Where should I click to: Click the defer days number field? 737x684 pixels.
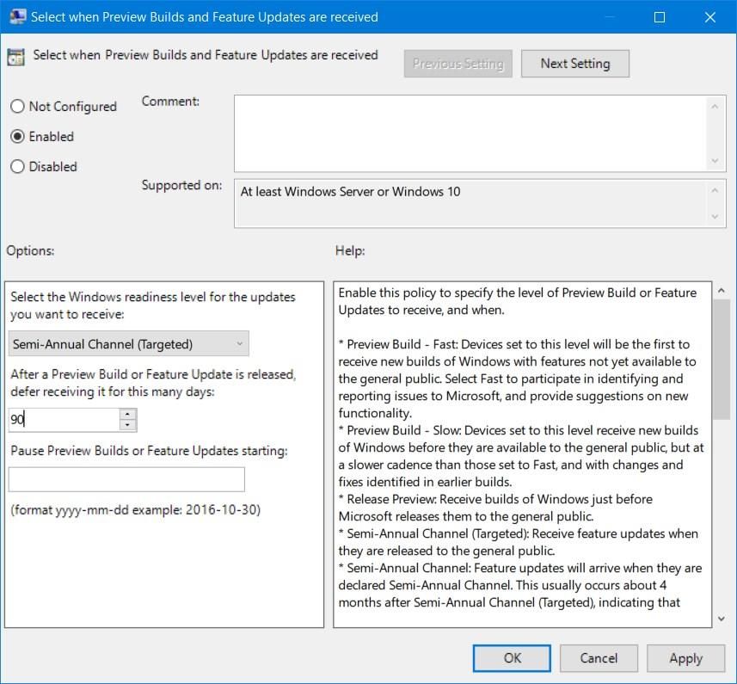click(64, 420)
